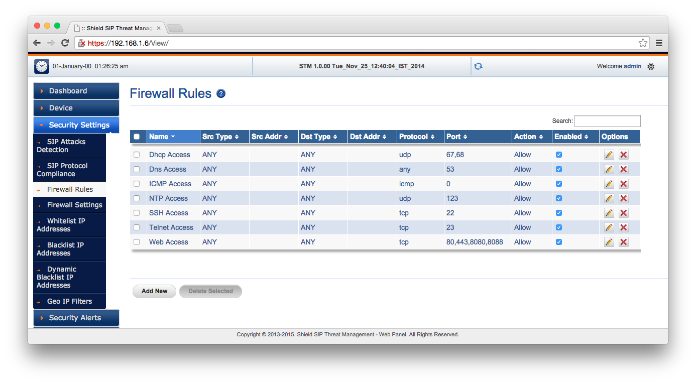Open Firewall Settings in the sidebar
Screen dimensions: 696x384
click(x=74, y=205)
